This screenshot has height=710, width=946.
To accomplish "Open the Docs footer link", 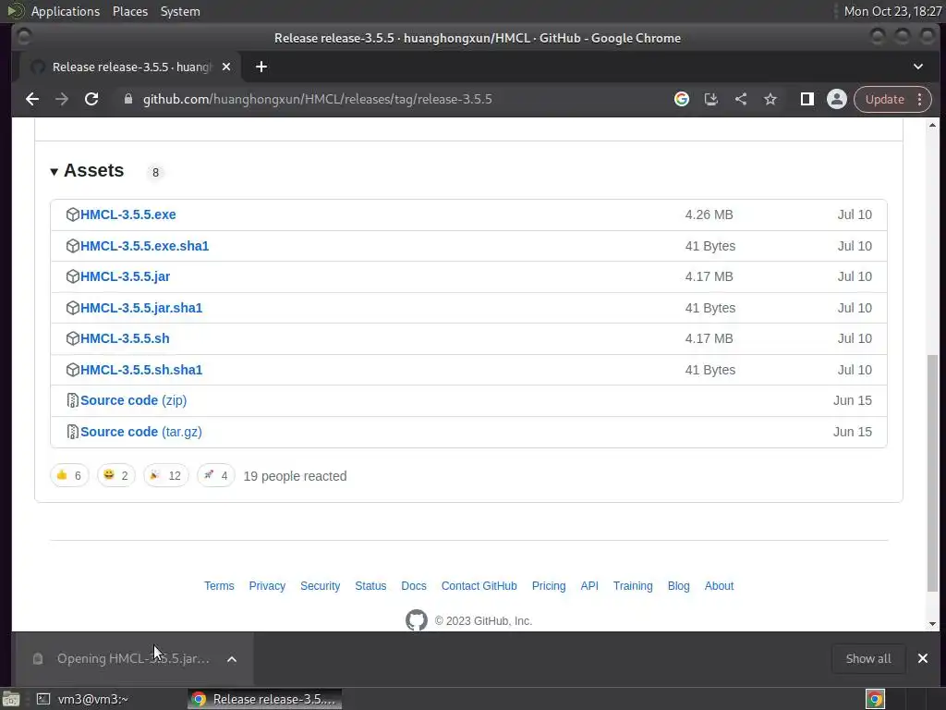I will [x=414, y=585].
